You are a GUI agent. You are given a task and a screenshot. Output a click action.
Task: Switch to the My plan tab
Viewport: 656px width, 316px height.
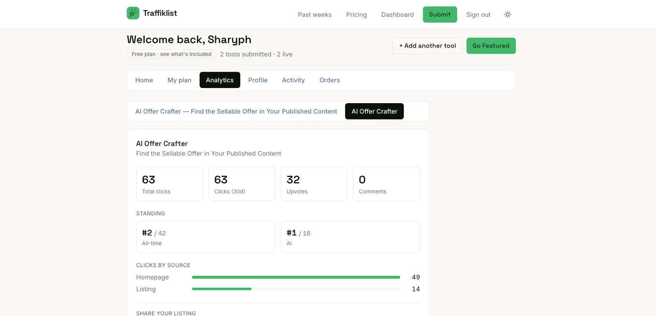[180, 80]
